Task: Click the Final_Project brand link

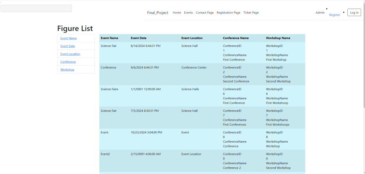Action: point(157,13)
